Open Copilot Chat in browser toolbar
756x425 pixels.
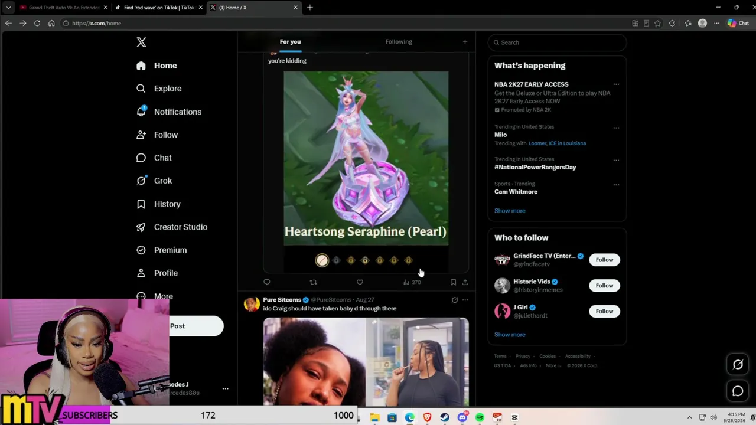(738, 23)
